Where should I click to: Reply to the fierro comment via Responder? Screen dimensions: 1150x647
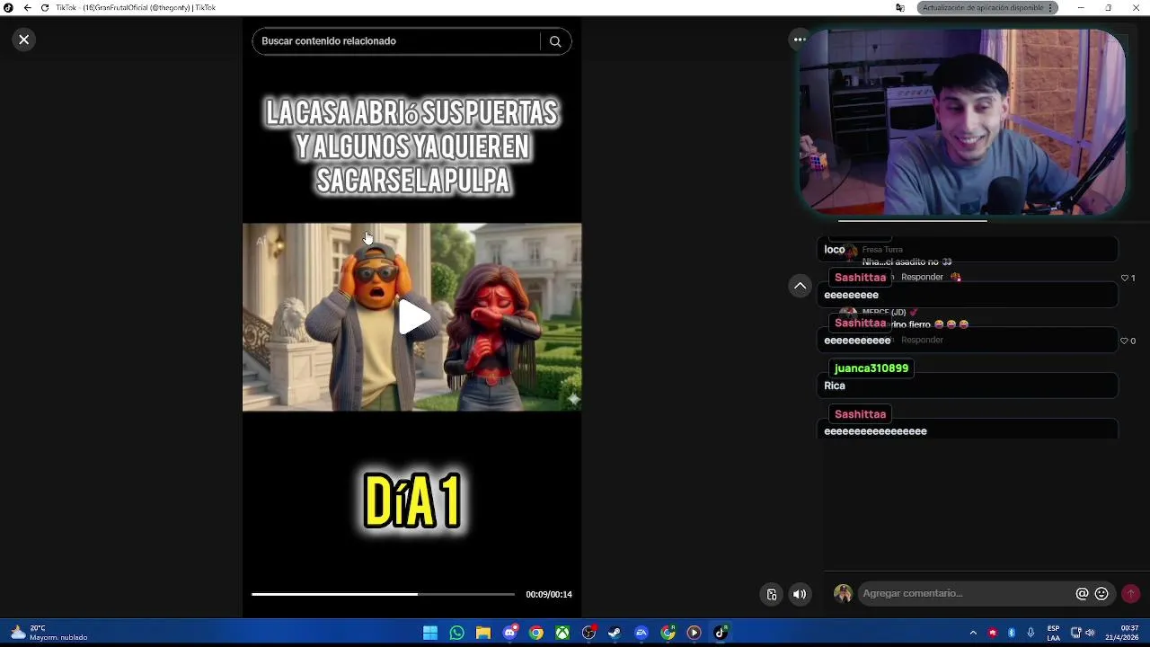tap(922, 340)
